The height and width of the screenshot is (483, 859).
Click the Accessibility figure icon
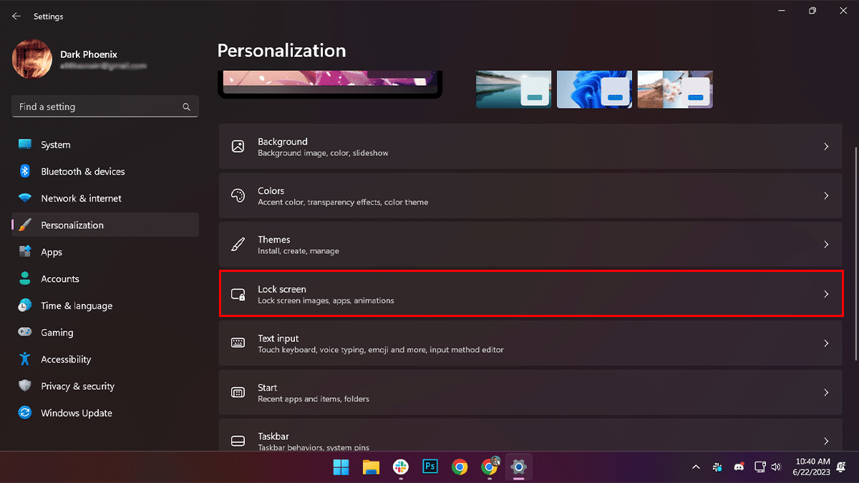point(25,359)
